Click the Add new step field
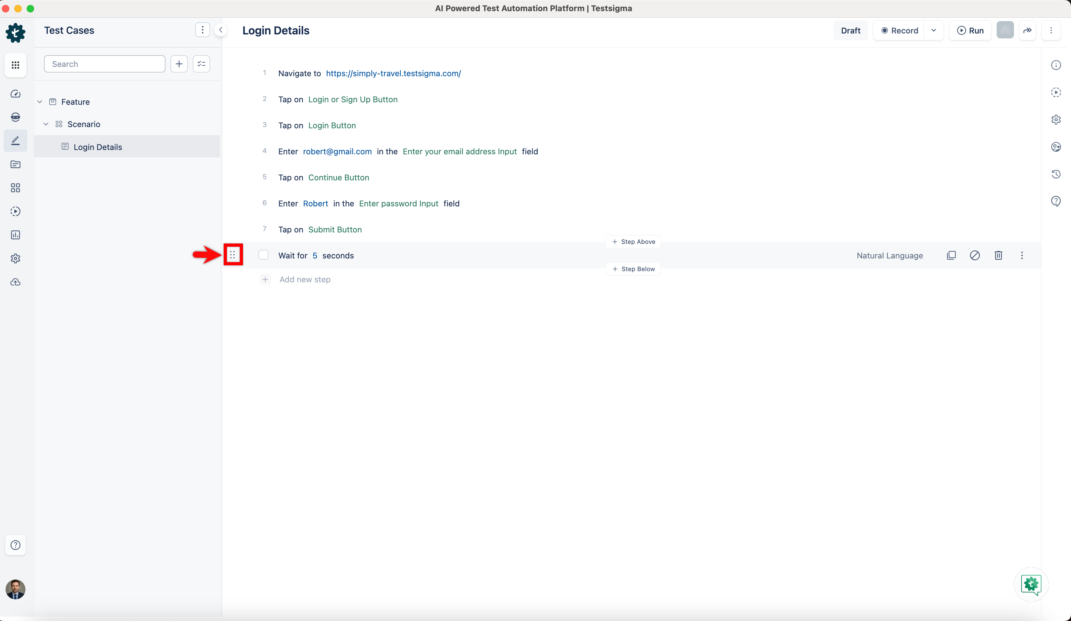Screen dimensions: 1071x621 (x=305, y=279)
